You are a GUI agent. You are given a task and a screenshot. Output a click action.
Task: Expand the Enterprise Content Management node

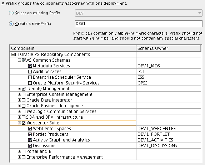pos(19,94)
